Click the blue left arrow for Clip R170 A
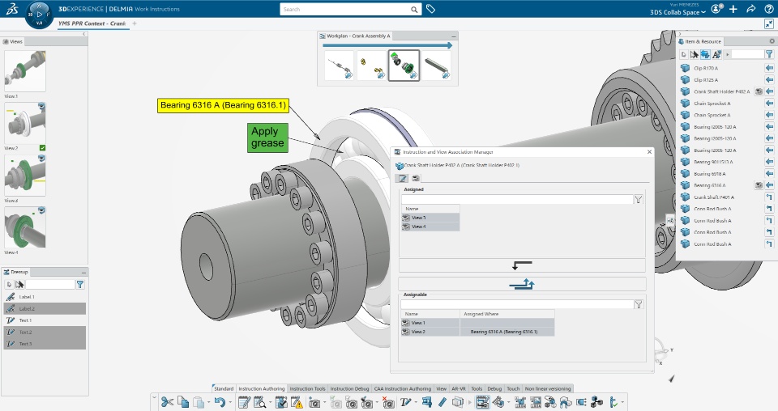 pos(769,68)
